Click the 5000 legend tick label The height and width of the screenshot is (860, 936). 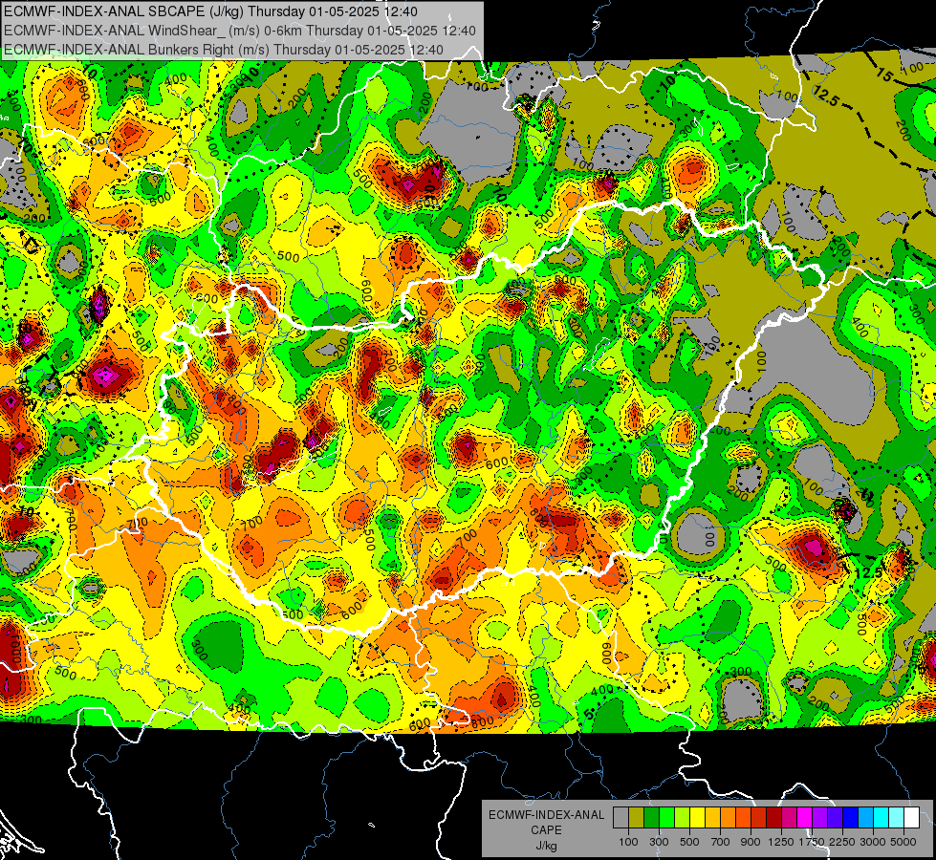[x=903, y=842]
